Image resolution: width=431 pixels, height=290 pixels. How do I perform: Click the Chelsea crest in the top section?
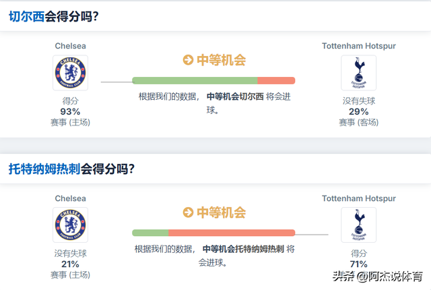click(70, 74)
